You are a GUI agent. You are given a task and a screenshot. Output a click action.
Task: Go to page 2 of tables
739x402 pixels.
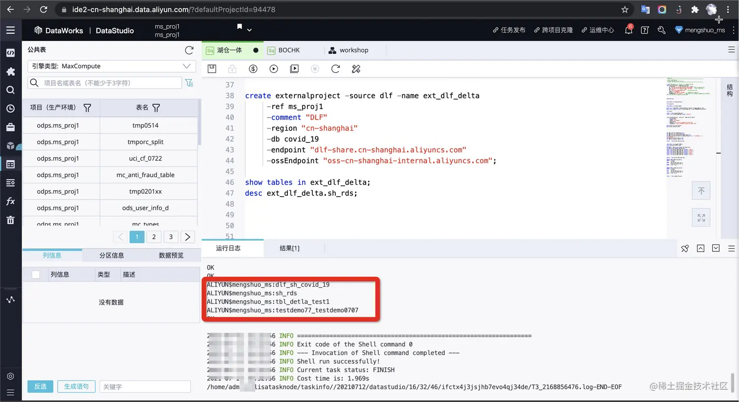[x=154, y=237]
